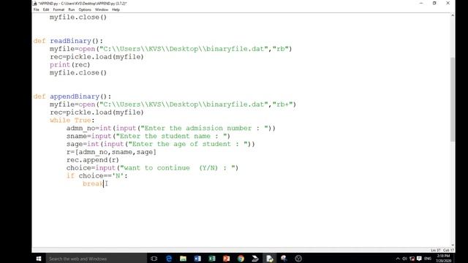Open Task View from the taskbar
This screenshot has width=468, height=263.
(x=154, y=259)
